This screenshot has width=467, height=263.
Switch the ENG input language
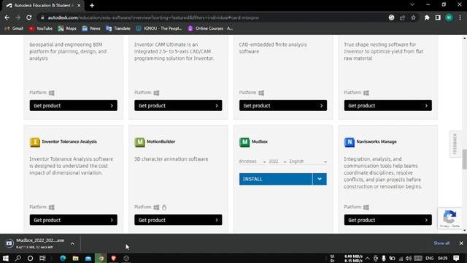(x=430, y=258)
